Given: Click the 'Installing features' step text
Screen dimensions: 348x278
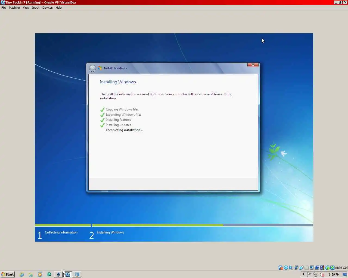Looking at the screenshot, I should pos(118,120).
